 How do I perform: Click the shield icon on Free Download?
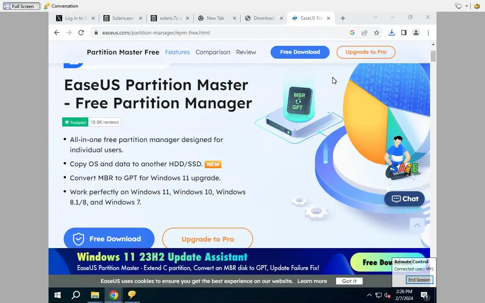pyautogui.click(x=78, y=239)
